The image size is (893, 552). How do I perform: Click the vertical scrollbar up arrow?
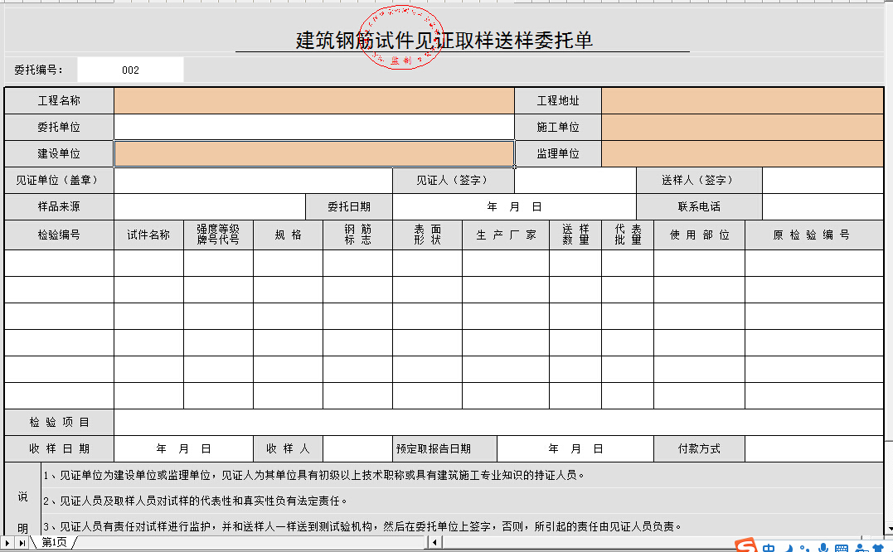point(888,7)
